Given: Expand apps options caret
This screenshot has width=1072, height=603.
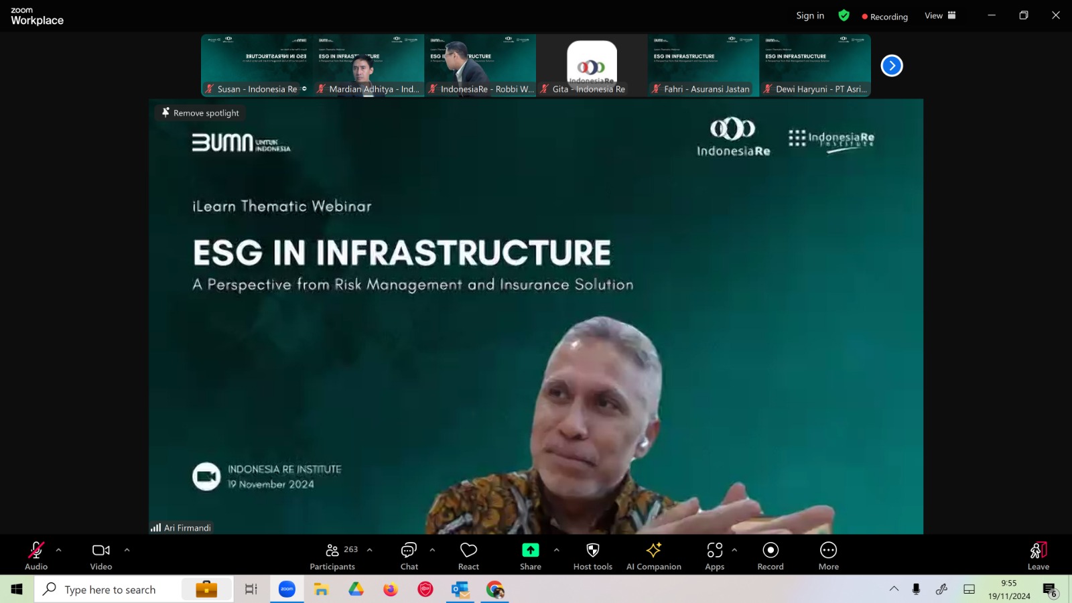Looking at the screenshot, I should [x=734, y=550].
